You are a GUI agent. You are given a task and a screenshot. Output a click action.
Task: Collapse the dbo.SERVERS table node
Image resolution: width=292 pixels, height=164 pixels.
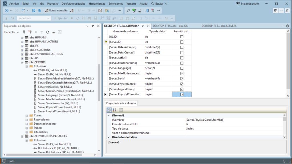point(22,62)
